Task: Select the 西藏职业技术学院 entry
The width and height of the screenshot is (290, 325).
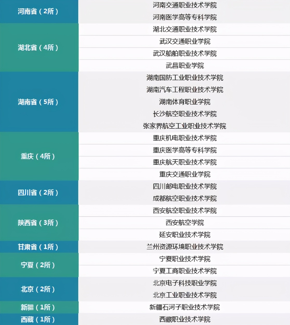Action: tap(184, 320)
